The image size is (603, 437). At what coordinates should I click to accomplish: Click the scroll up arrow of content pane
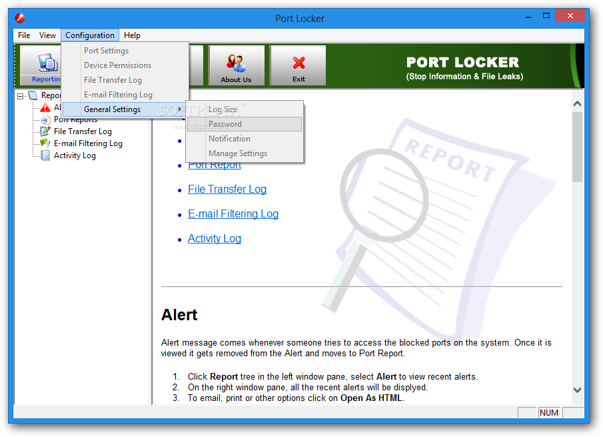click(x=577, y=103)
